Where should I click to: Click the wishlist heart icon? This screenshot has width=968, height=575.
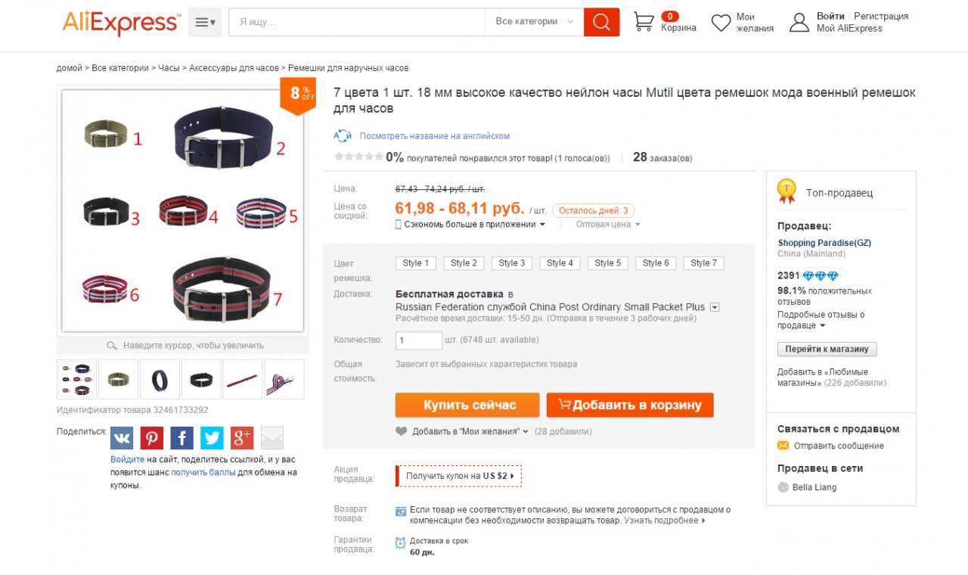click(x=721, y=23)
